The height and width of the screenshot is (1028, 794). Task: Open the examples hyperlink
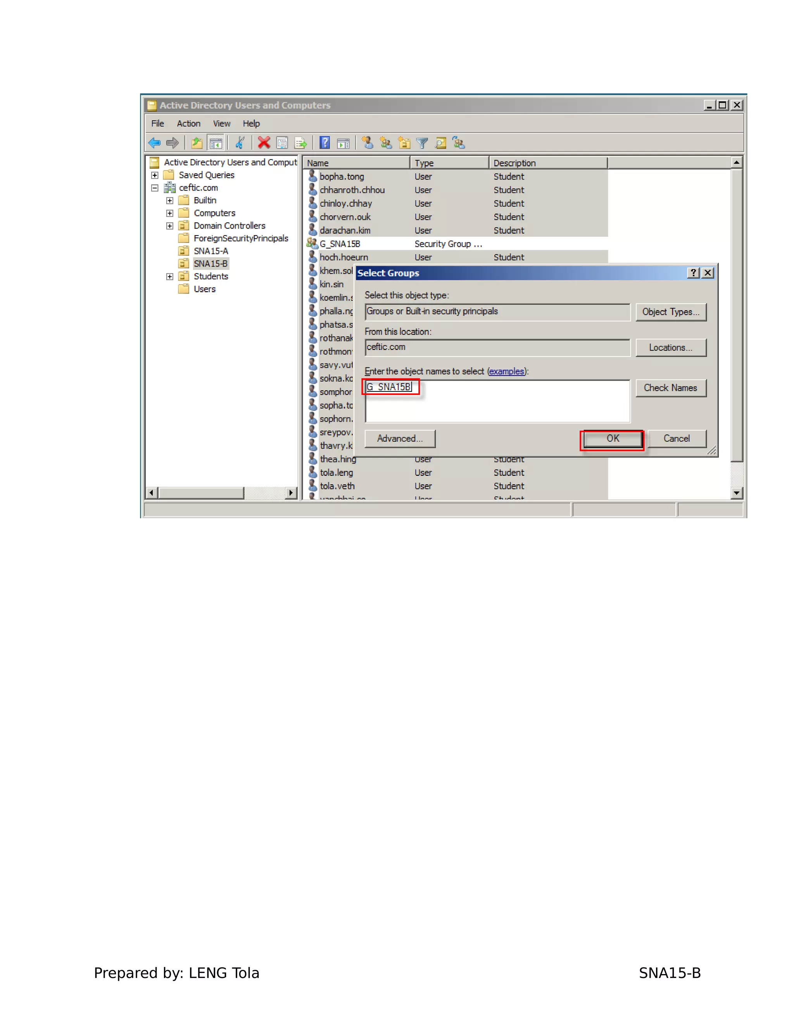pyautogui.click(x=506, y=371)
